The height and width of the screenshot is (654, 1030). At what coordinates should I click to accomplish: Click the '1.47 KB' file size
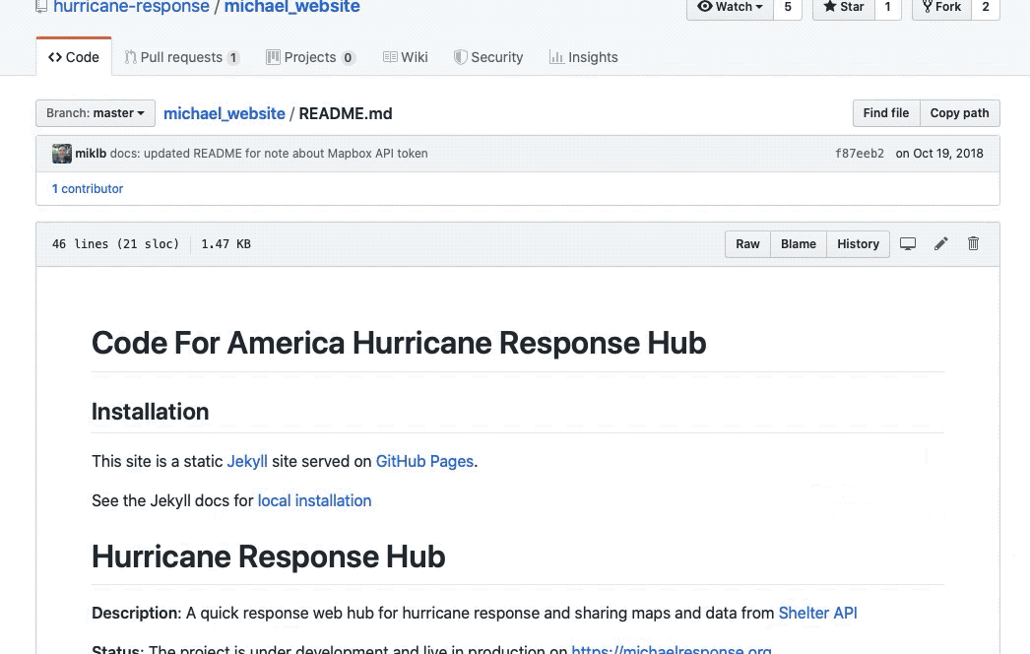[x=225, y=244]
